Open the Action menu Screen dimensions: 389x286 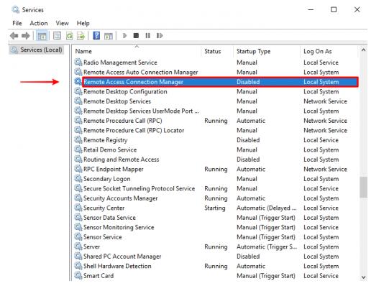[39, 23]
